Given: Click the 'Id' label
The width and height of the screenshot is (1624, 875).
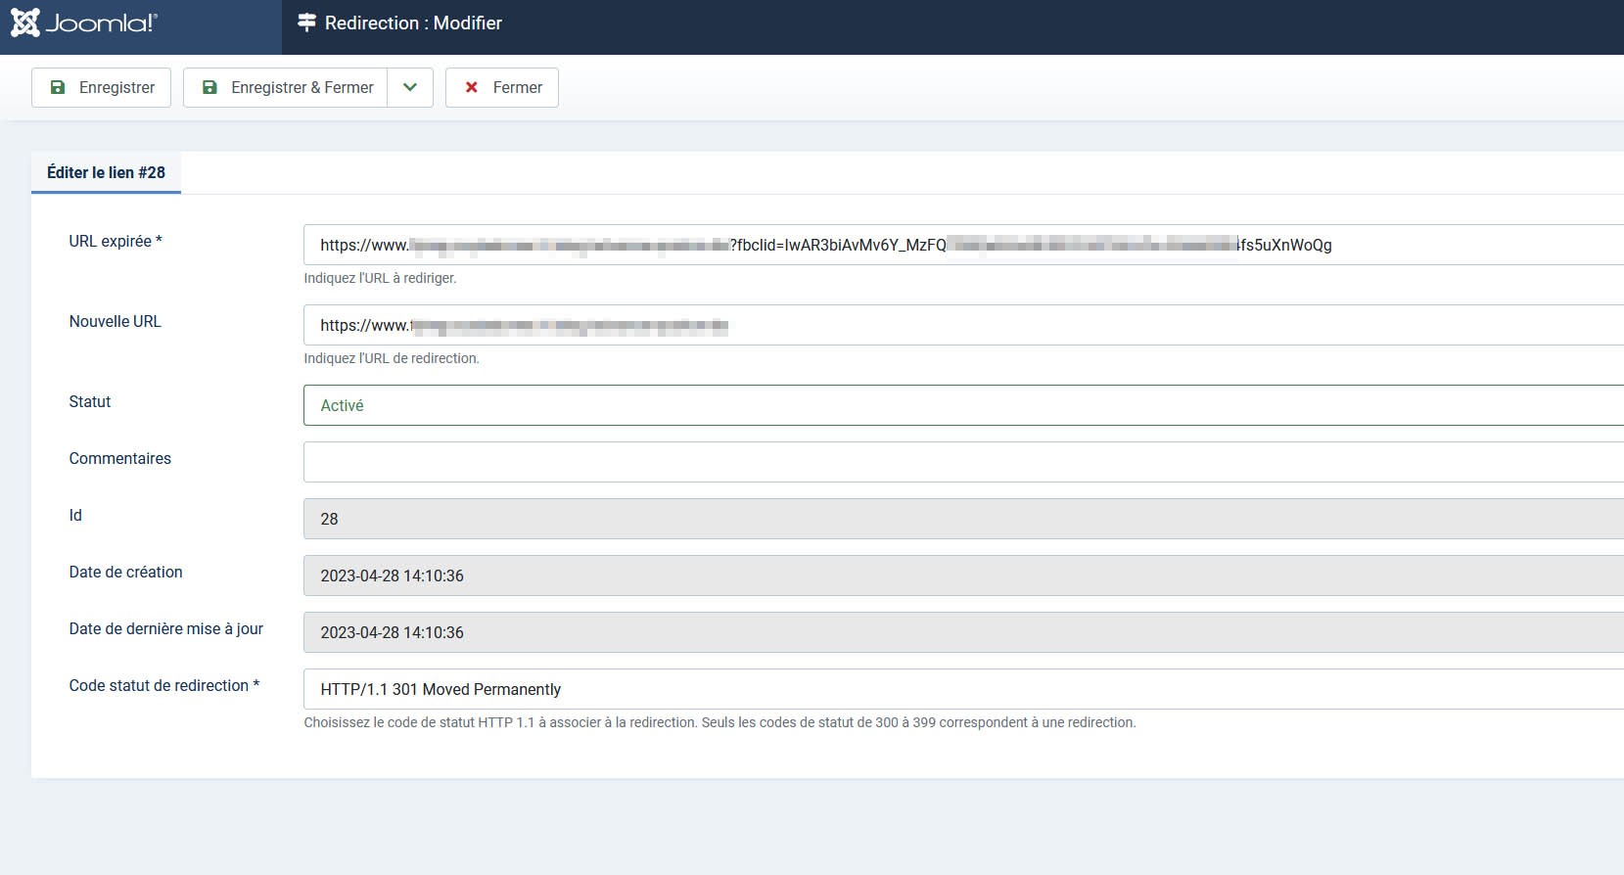Looking at the screenshot, I should 75,515.
